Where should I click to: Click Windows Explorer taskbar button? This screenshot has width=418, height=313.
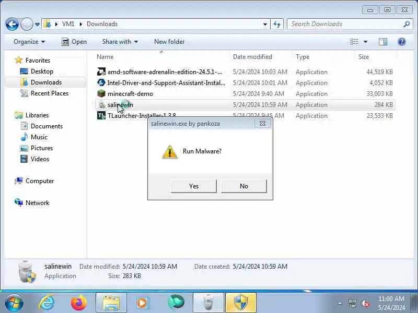[111, 303]
